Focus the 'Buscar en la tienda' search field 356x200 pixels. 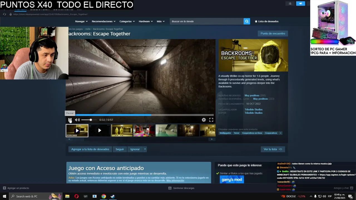pyautogui.click(x=207, y=21)
